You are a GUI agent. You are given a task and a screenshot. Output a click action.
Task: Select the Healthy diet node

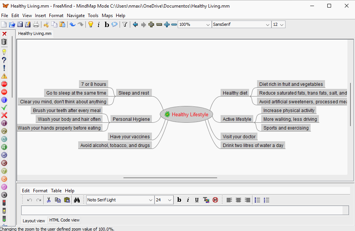[235, 93]
